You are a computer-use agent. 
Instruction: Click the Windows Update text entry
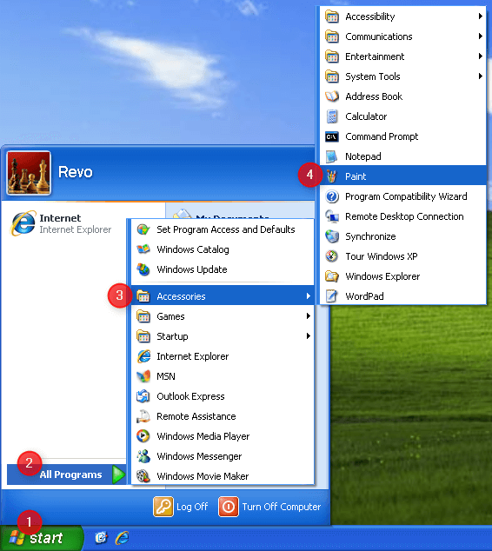(x=192, y=269)
